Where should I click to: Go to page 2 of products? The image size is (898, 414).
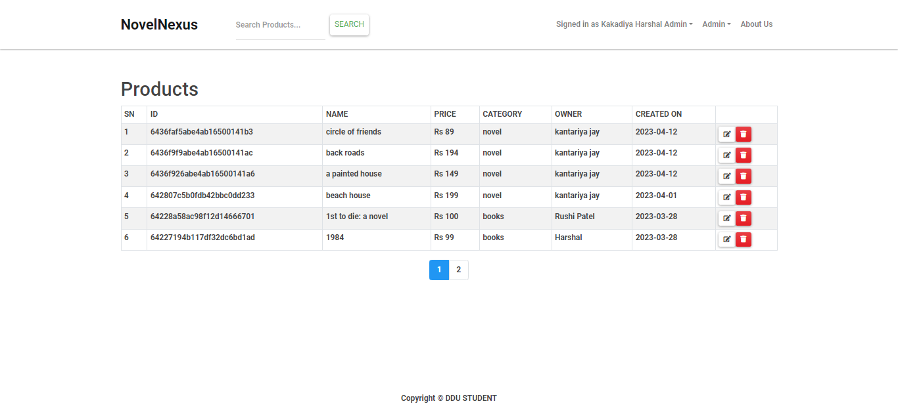pos(458,270)
